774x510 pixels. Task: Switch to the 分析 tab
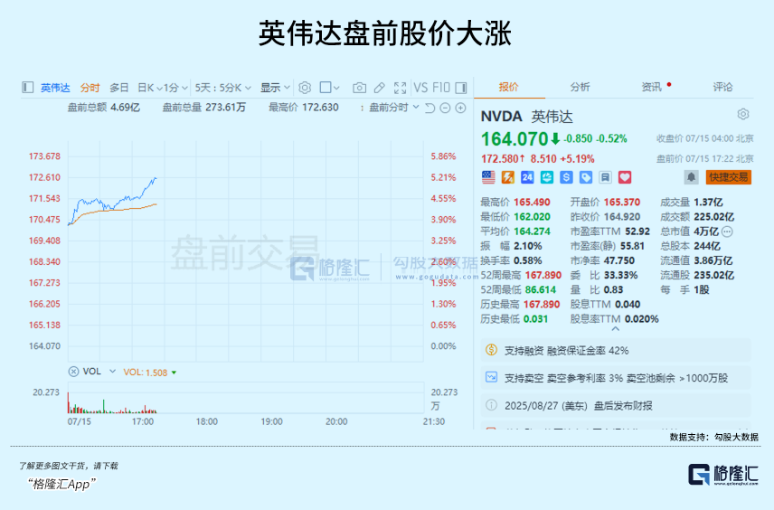(580, 87)
